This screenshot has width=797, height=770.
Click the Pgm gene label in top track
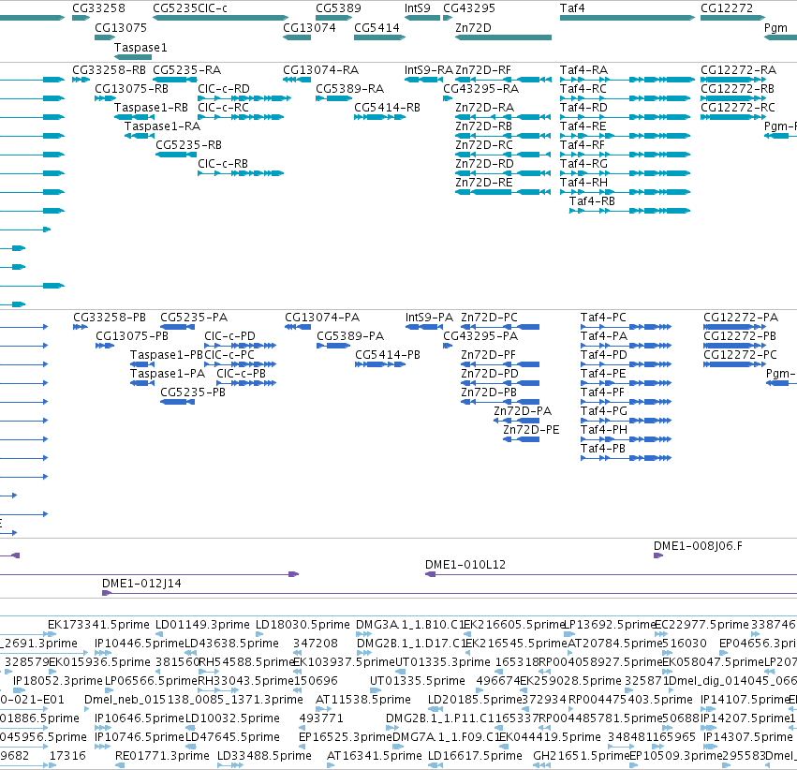(x=775, y=27)
